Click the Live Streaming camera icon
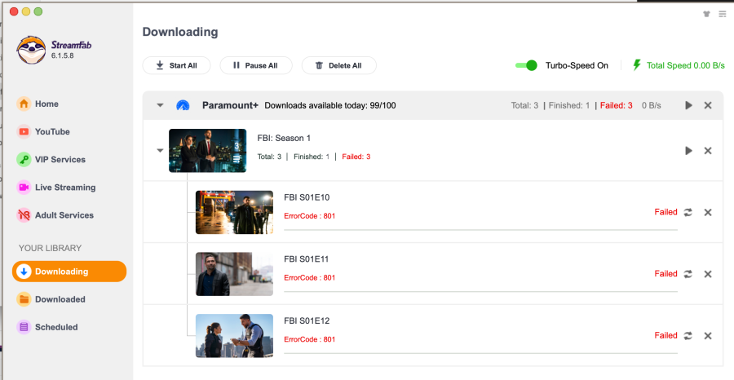The width and height of the screenshot is (734, 380). 24,188
